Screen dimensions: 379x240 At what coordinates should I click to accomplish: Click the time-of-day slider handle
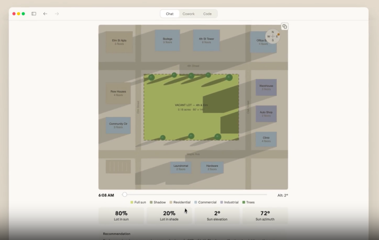125,195
